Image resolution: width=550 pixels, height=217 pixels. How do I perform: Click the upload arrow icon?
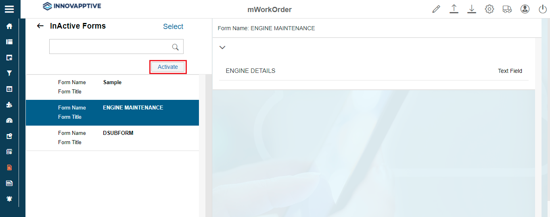point(454,9)
